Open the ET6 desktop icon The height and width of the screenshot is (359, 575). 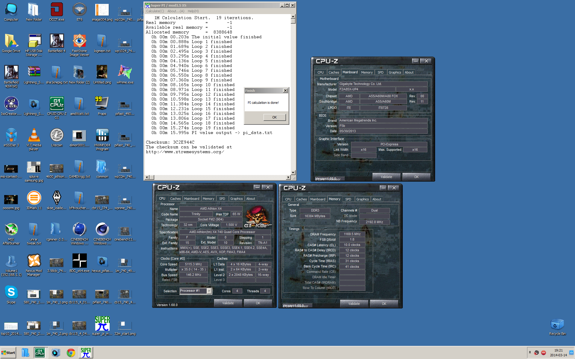click(79, 12)
